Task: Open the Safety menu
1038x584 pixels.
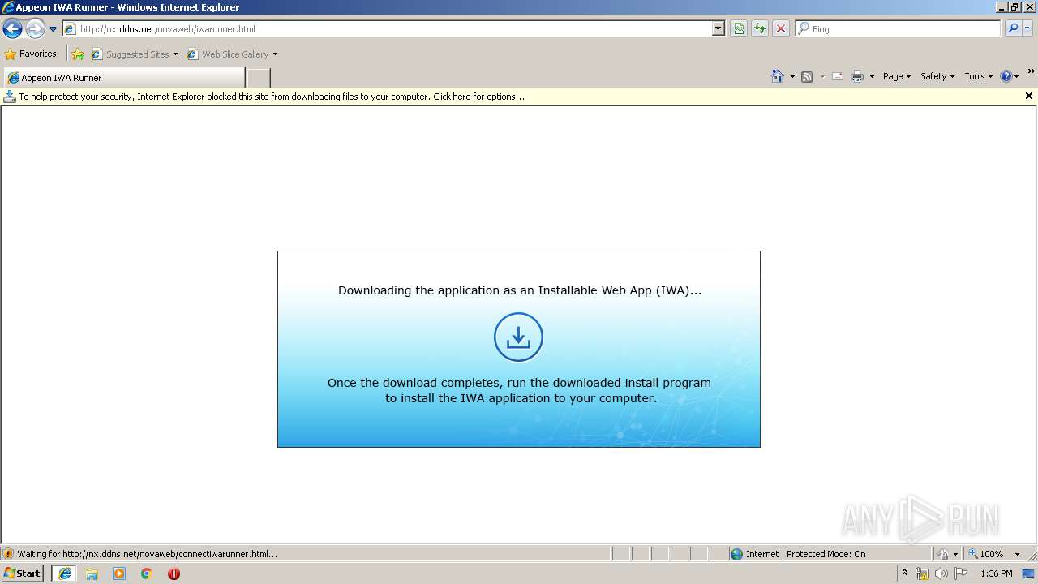Action: coord(937,76)
